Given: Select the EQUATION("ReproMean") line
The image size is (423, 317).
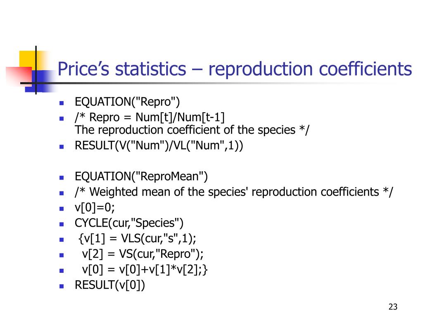Looking at the screenshot, I should point(141,177).
